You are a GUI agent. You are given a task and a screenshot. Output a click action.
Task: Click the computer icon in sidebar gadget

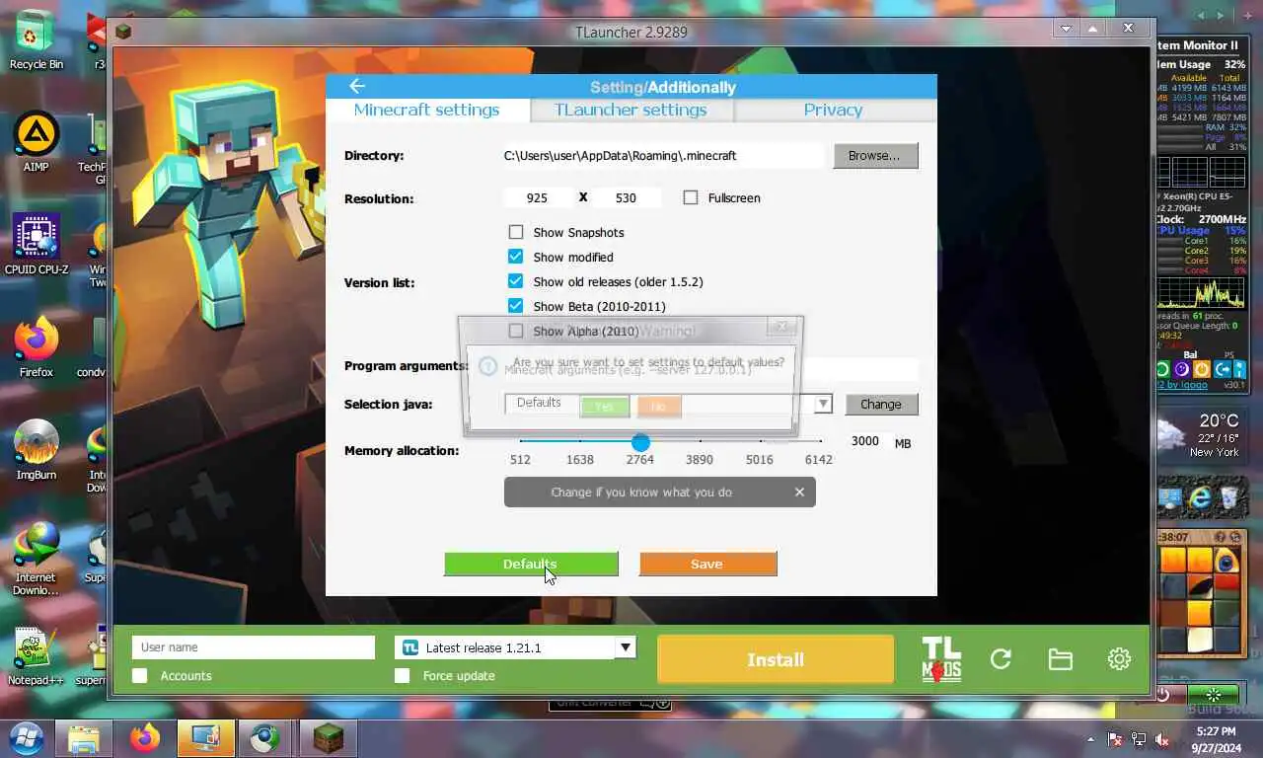[1170, 497]
